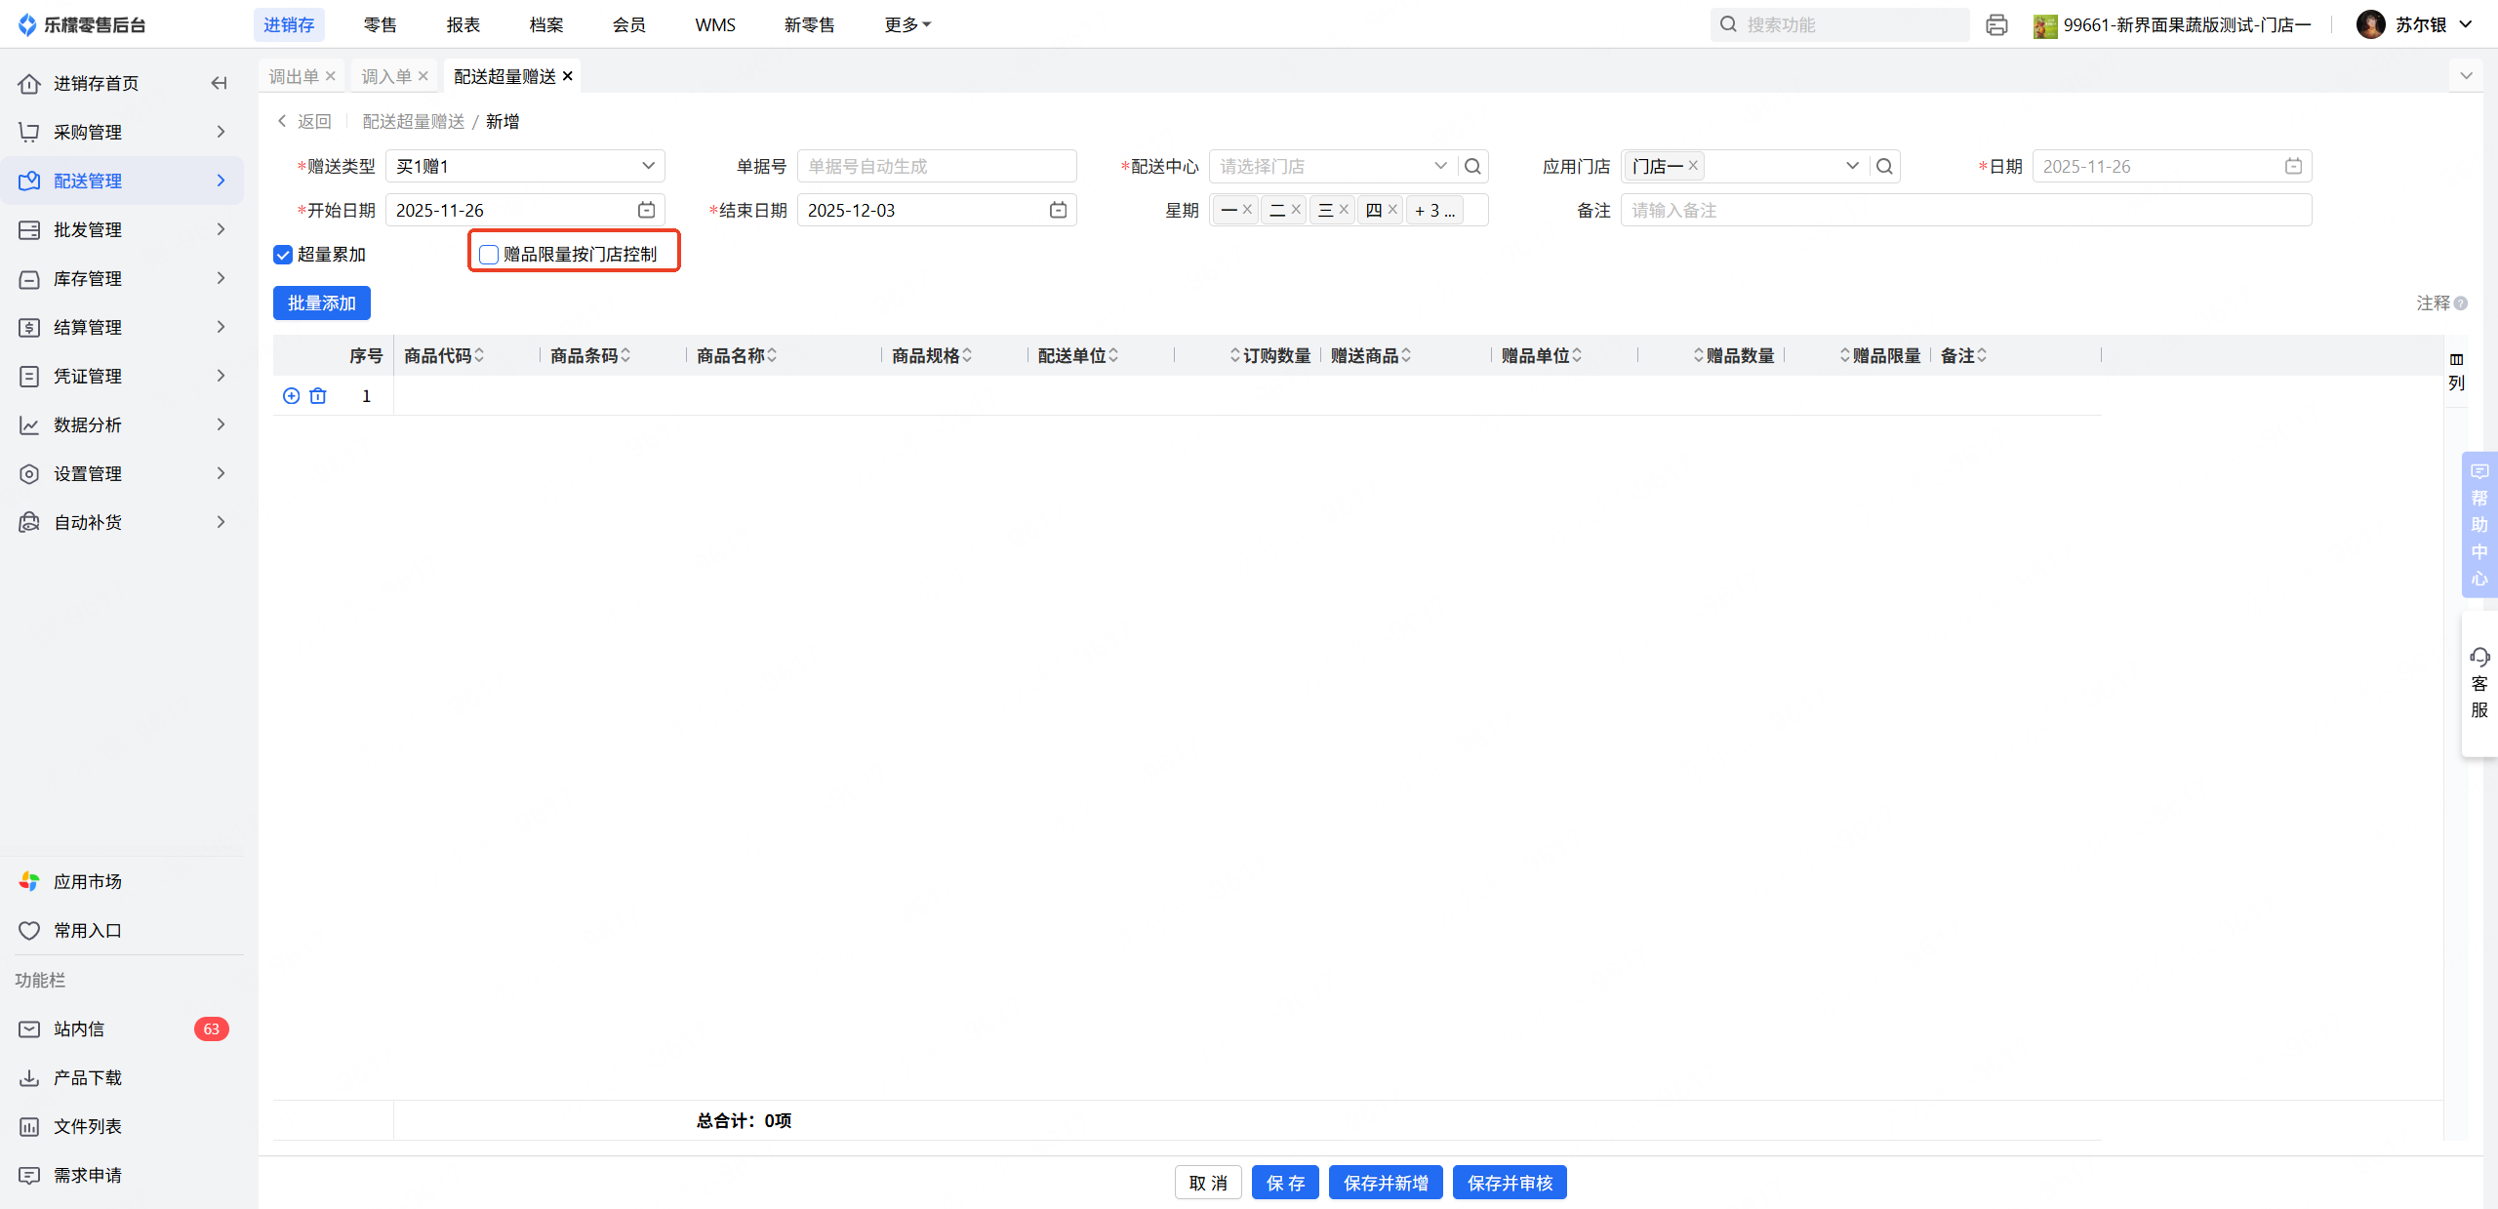The width and height of the screenshot is (2498, 1209).
Task: Switch to the 调出单 tab
Action: (x=294, y=76)
